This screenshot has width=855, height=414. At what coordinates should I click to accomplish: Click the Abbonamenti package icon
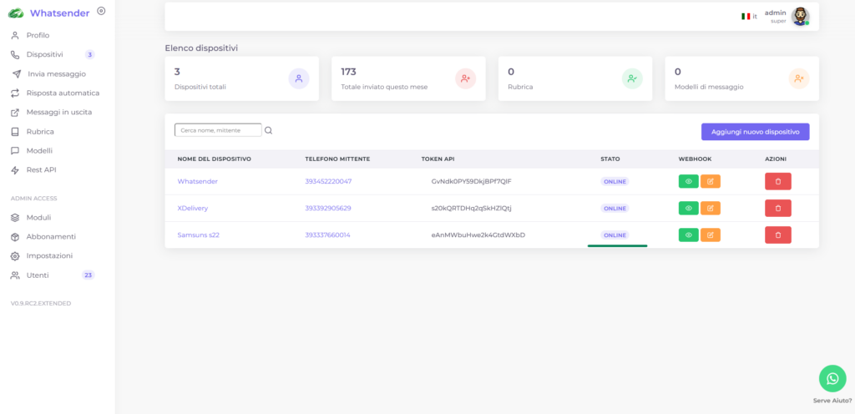(x=15, y=236)
